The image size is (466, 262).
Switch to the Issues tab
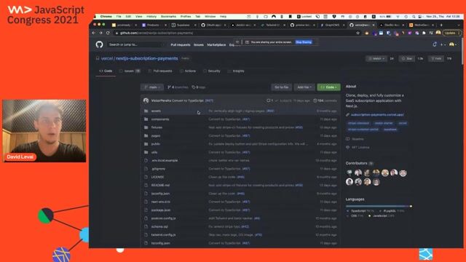130,71
